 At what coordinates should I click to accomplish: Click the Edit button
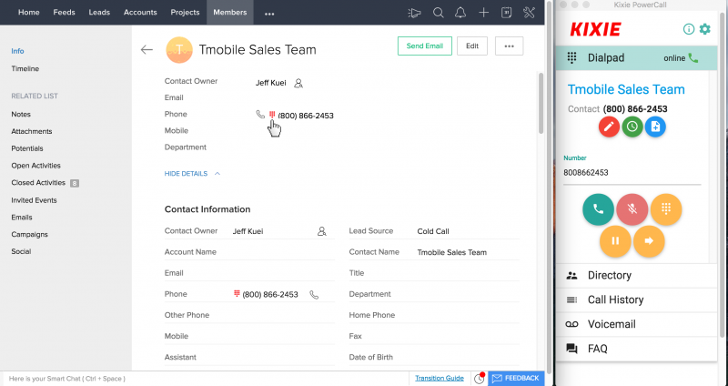472,46
